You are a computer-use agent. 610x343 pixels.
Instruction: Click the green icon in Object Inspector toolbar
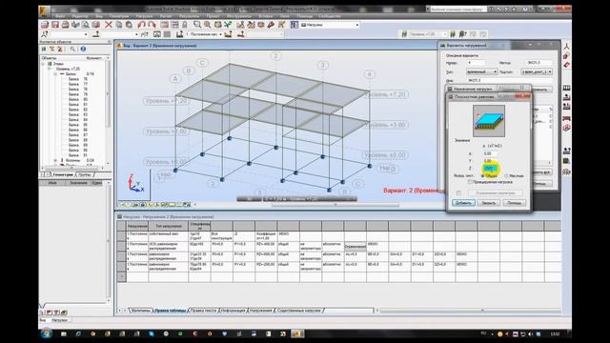pyautogui.click(x=44, y=49)
